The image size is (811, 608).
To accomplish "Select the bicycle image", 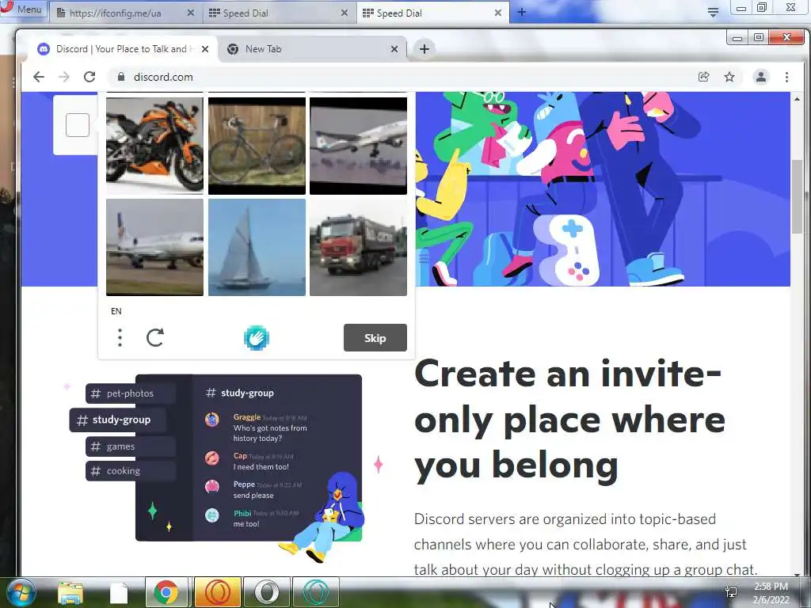I will pyautogui.click(x=257, y=146).
